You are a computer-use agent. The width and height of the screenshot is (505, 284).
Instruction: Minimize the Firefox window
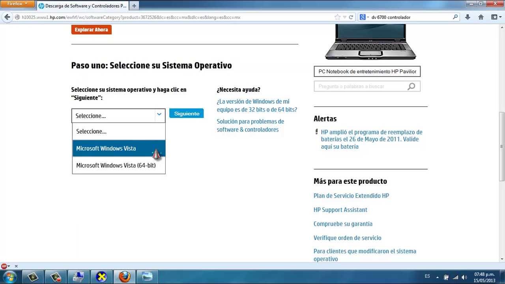pyautogui.click(x=471, y=4)
